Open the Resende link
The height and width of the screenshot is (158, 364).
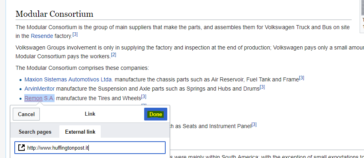(42, 36)
